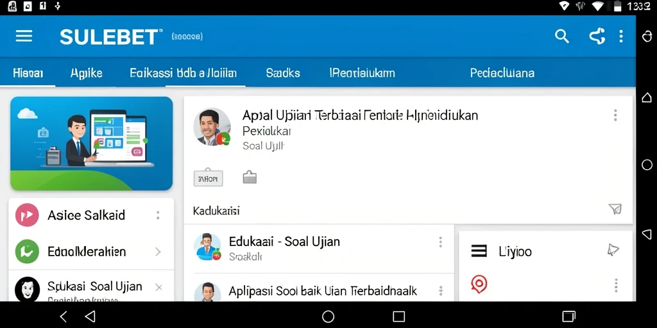Tap the red location pin icon

479,284
